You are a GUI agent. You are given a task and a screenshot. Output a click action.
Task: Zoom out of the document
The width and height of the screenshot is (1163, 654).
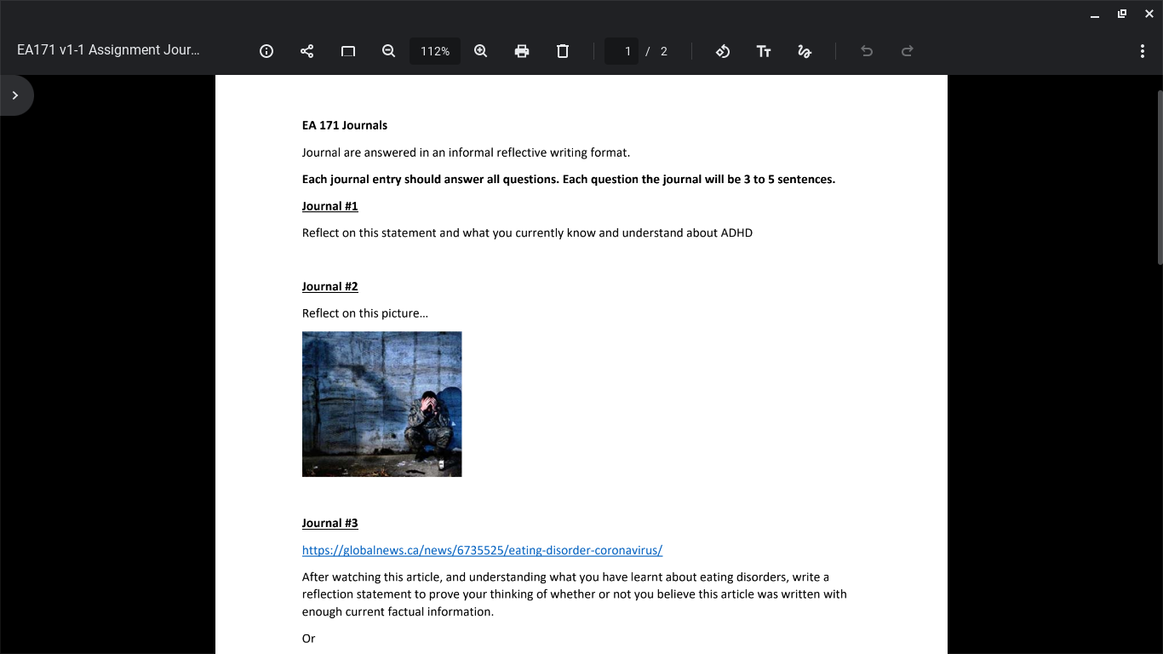point(388,51)
